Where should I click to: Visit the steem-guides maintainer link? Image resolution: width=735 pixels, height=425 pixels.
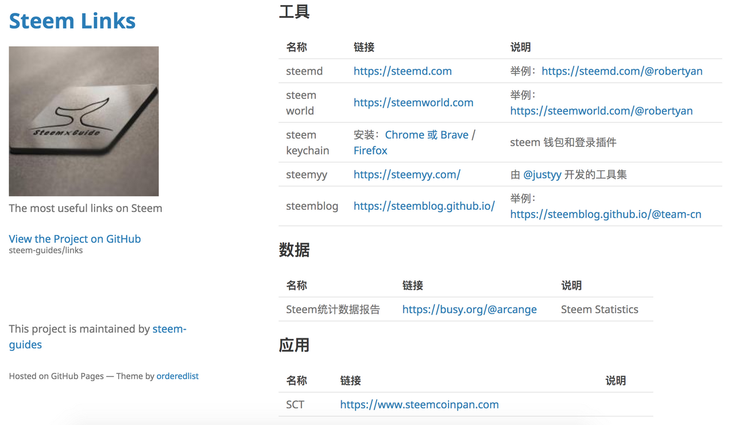click(x=98, y=337)
